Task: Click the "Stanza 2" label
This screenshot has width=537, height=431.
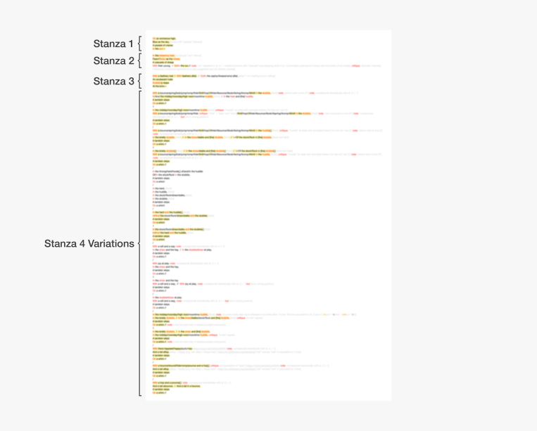Action: [x=113, y=61]
